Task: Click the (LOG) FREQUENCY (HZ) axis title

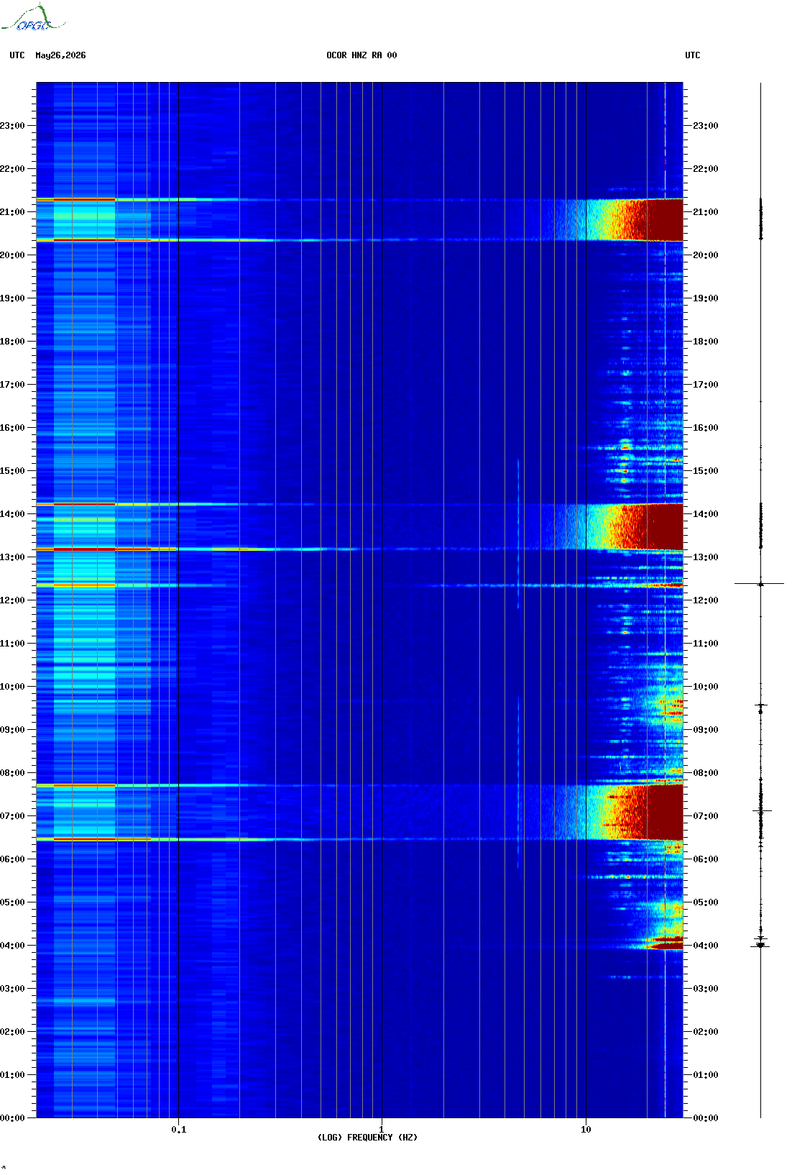Action: [x=367, y=1138]
